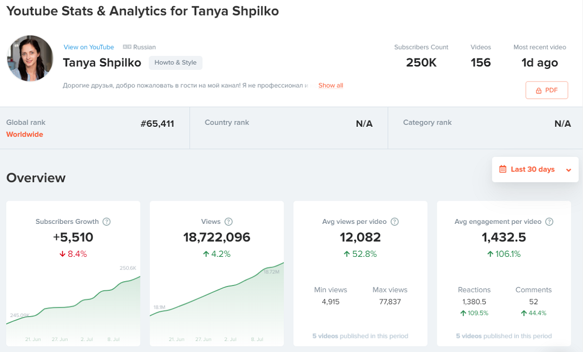Click the 250K subscribers count value
This screenshot has width=583, height=352.
pos(421,63)
